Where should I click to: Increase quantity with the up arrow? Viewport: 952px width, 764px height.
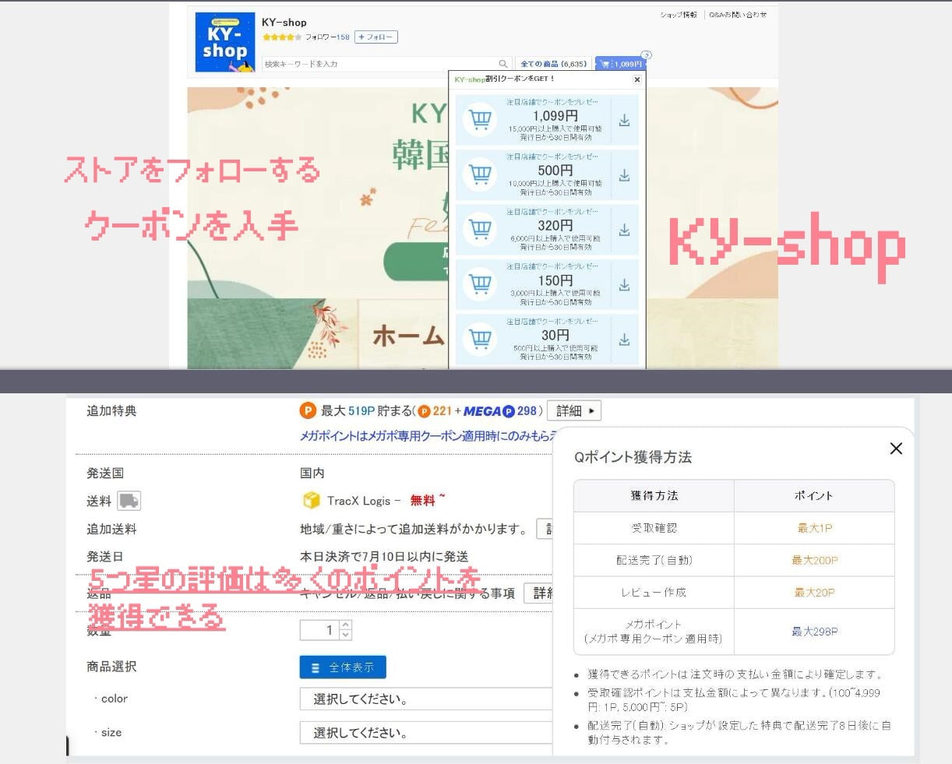(346, 625)
